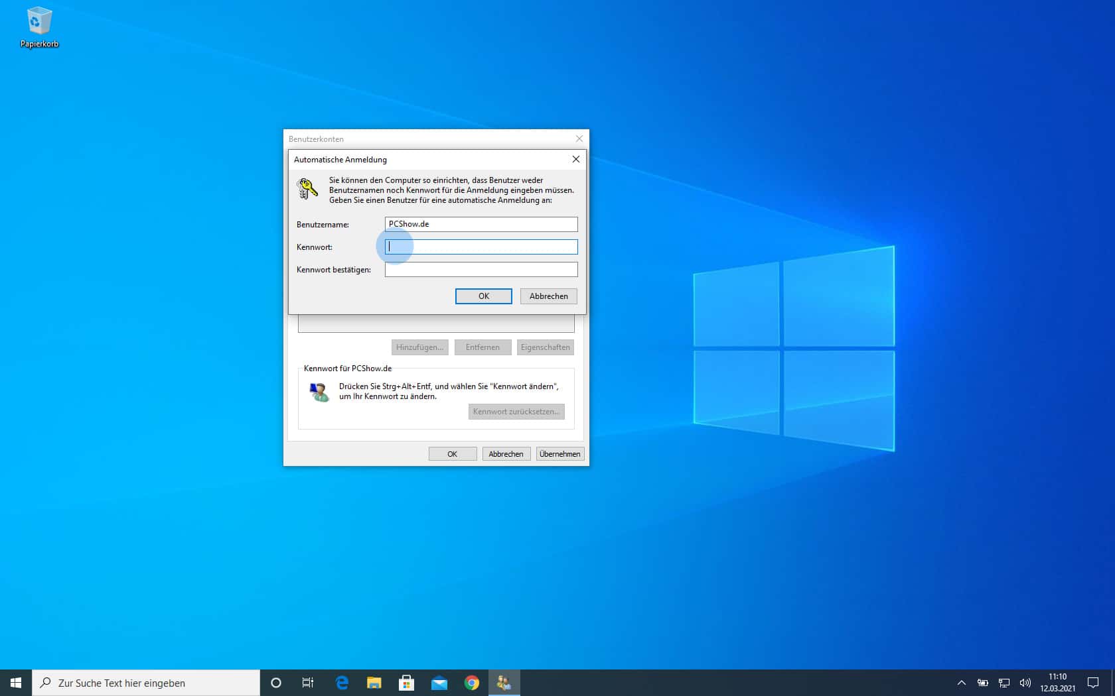Image resolution: width=1115 pixels, height=696 pixels.
Task: Launch Microsoft Edge from the taskbar
Action: (x=342, y=683)
